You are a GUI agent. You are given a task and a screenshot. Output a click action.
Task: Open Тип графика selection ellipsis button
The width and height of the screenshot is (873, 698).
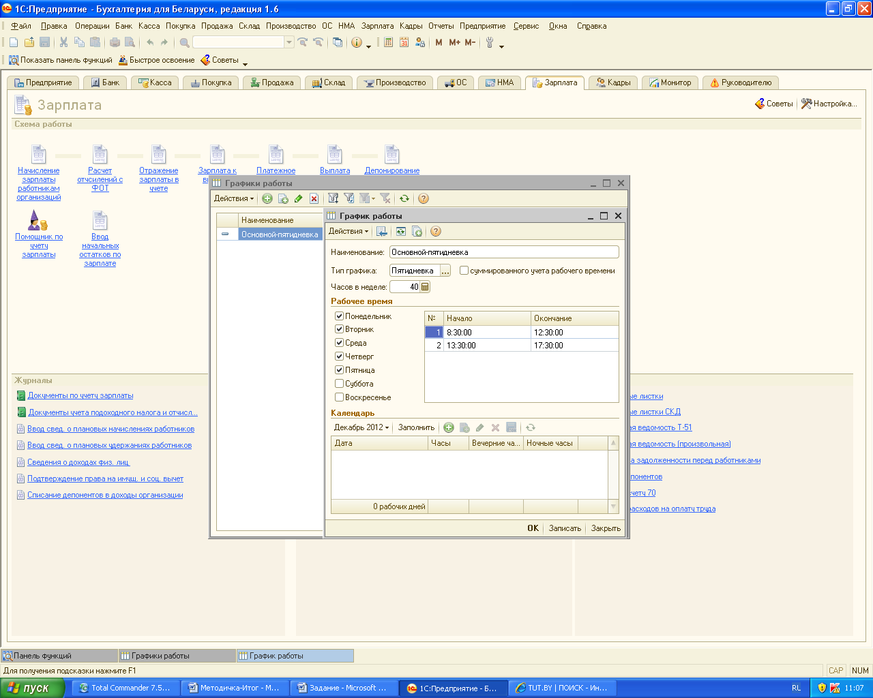pyautogui.click(x=445, y=271)
